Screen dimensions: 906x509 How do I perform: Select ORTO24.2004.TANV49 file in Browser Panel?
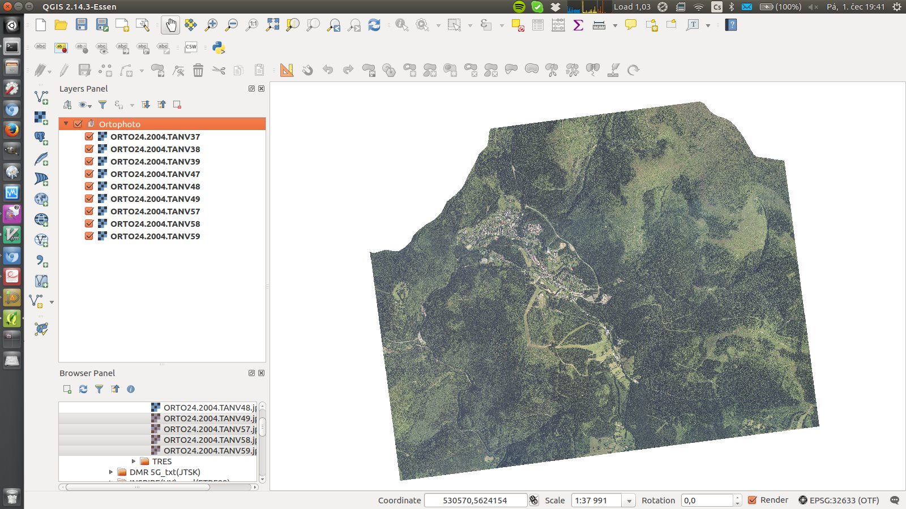[x=210, y=419]
